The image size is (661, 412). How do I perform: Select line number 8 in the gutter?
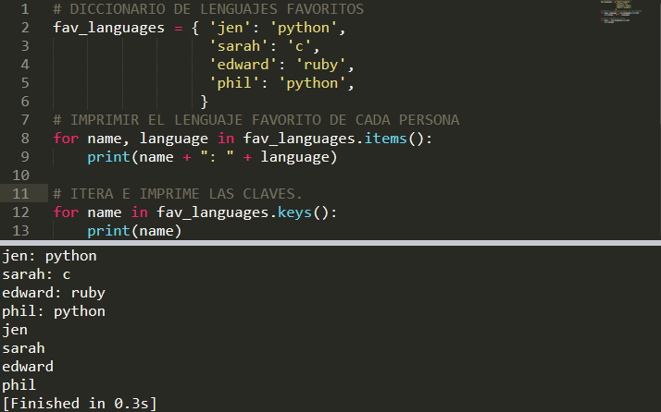click(x=25, y=139)
